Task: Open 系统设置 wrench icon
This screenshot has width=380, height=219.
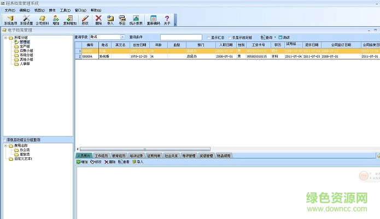Action: coord(26,20)
